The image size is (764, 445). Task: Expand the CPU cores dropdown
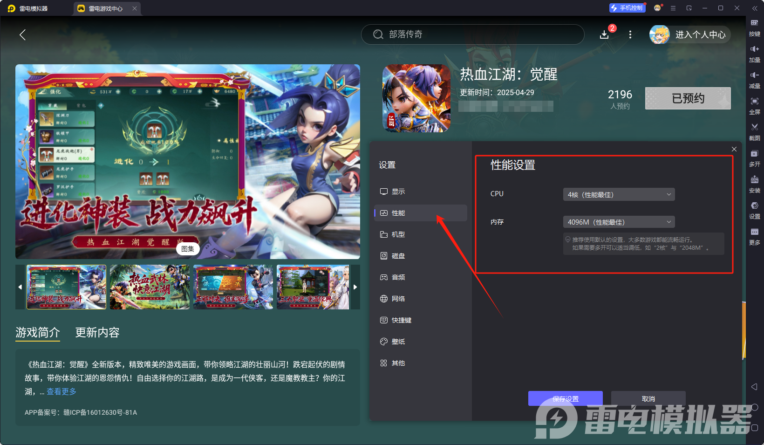click(x=619, y=194)
